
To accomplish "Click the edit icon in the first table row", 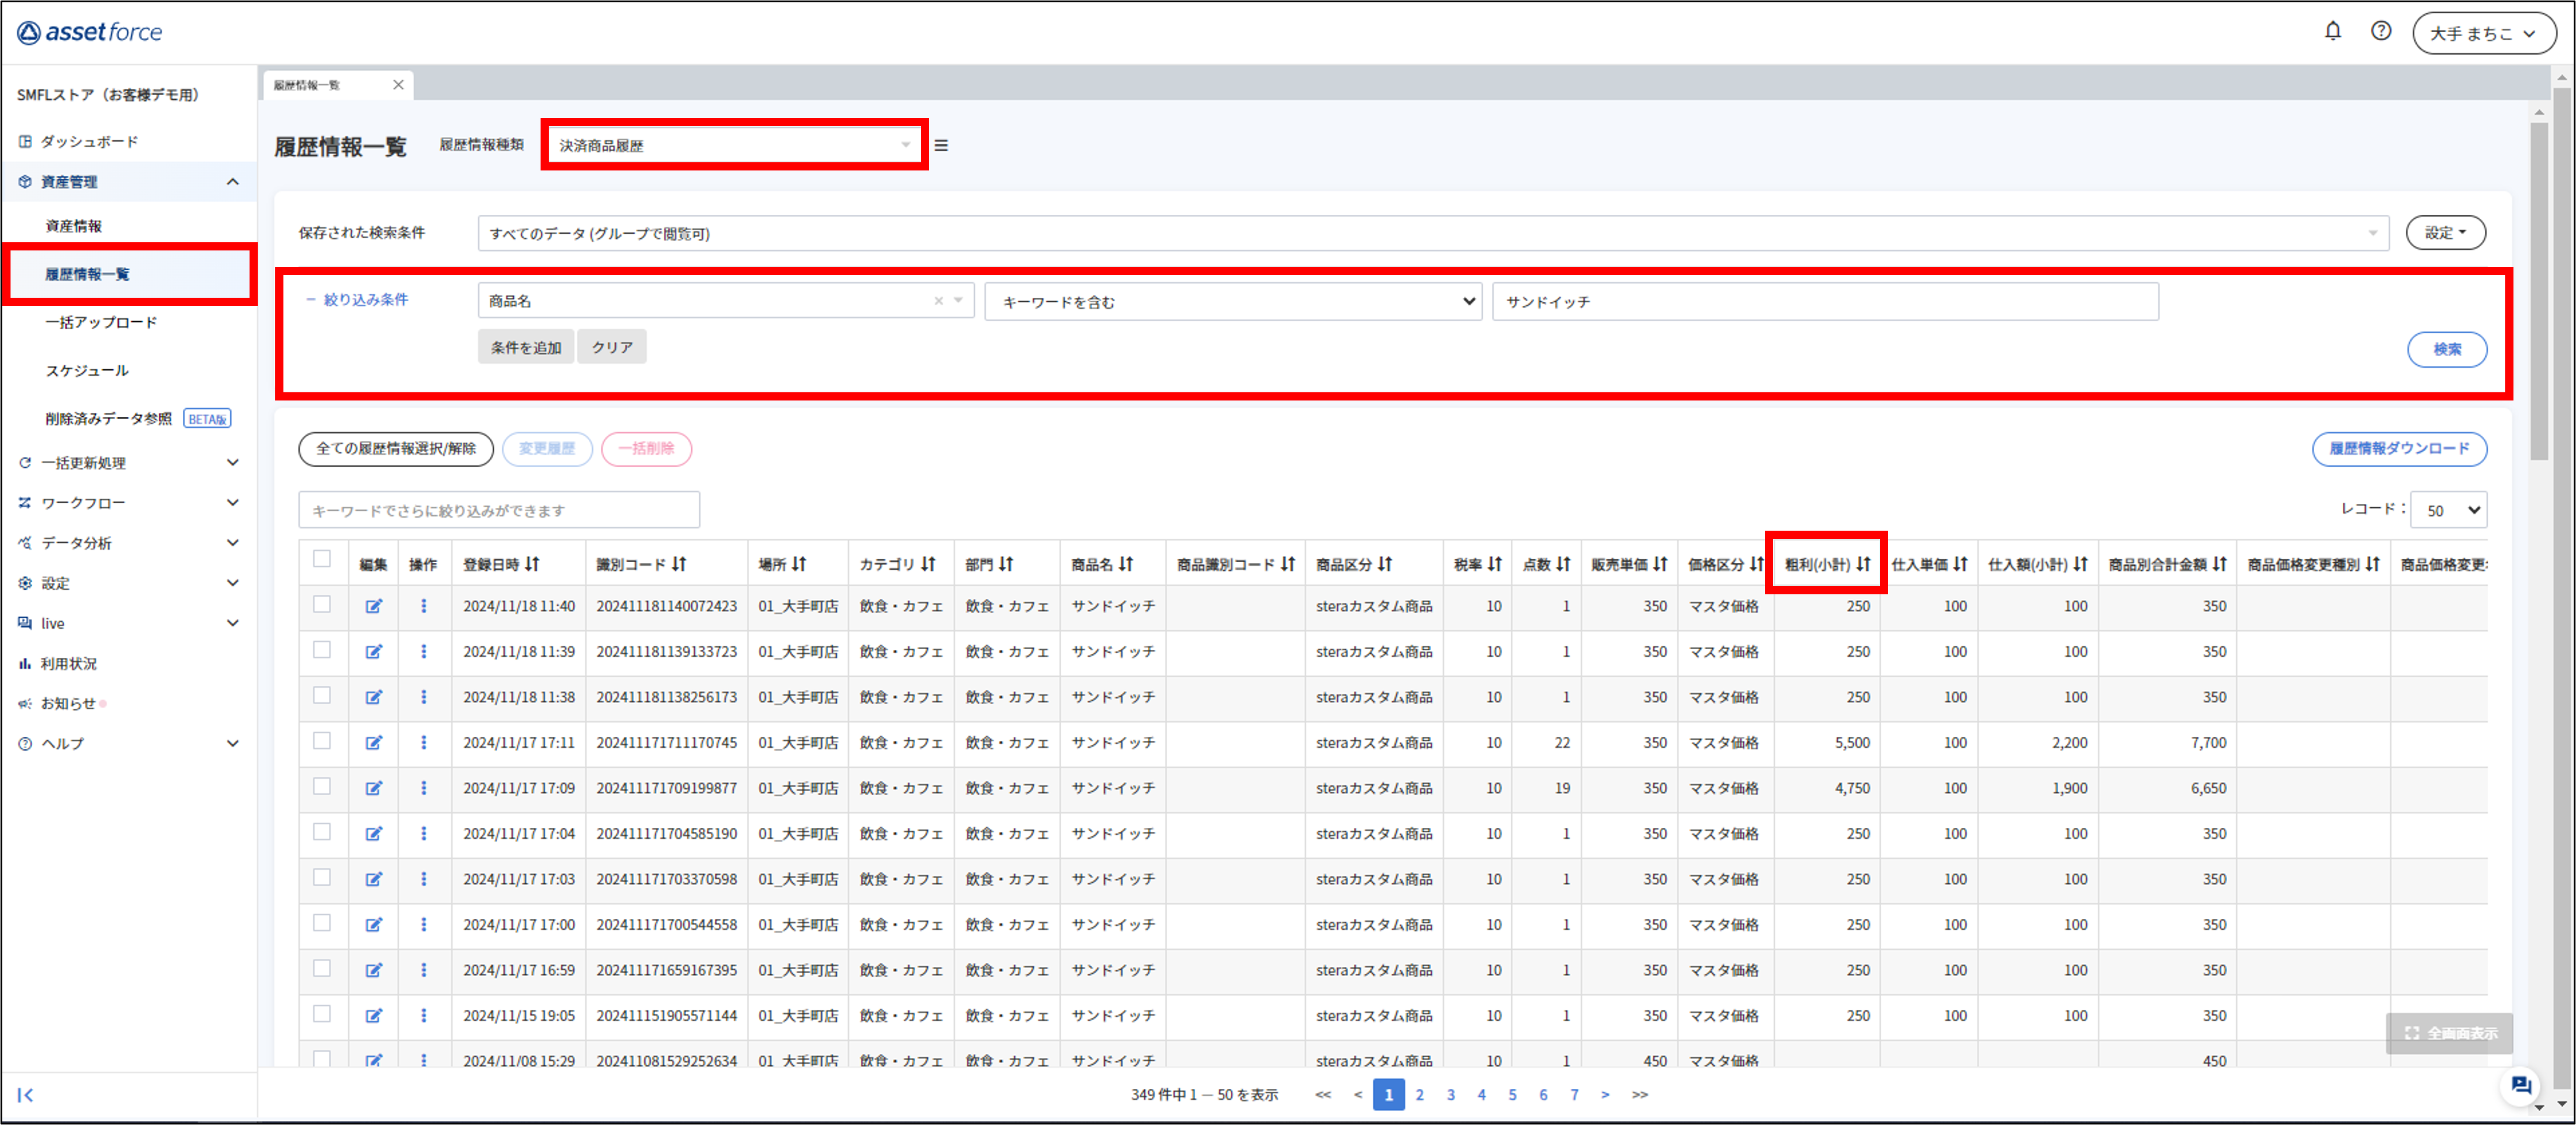I will click(373, 607).
